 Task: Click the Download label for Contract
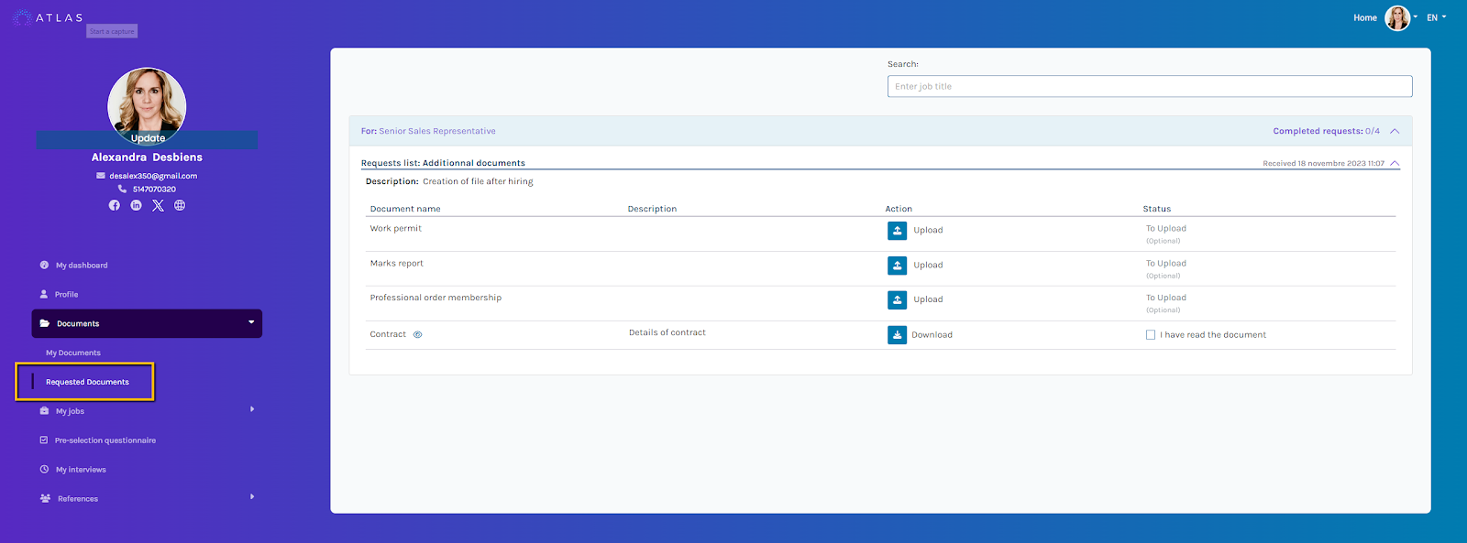coord(932,335)
